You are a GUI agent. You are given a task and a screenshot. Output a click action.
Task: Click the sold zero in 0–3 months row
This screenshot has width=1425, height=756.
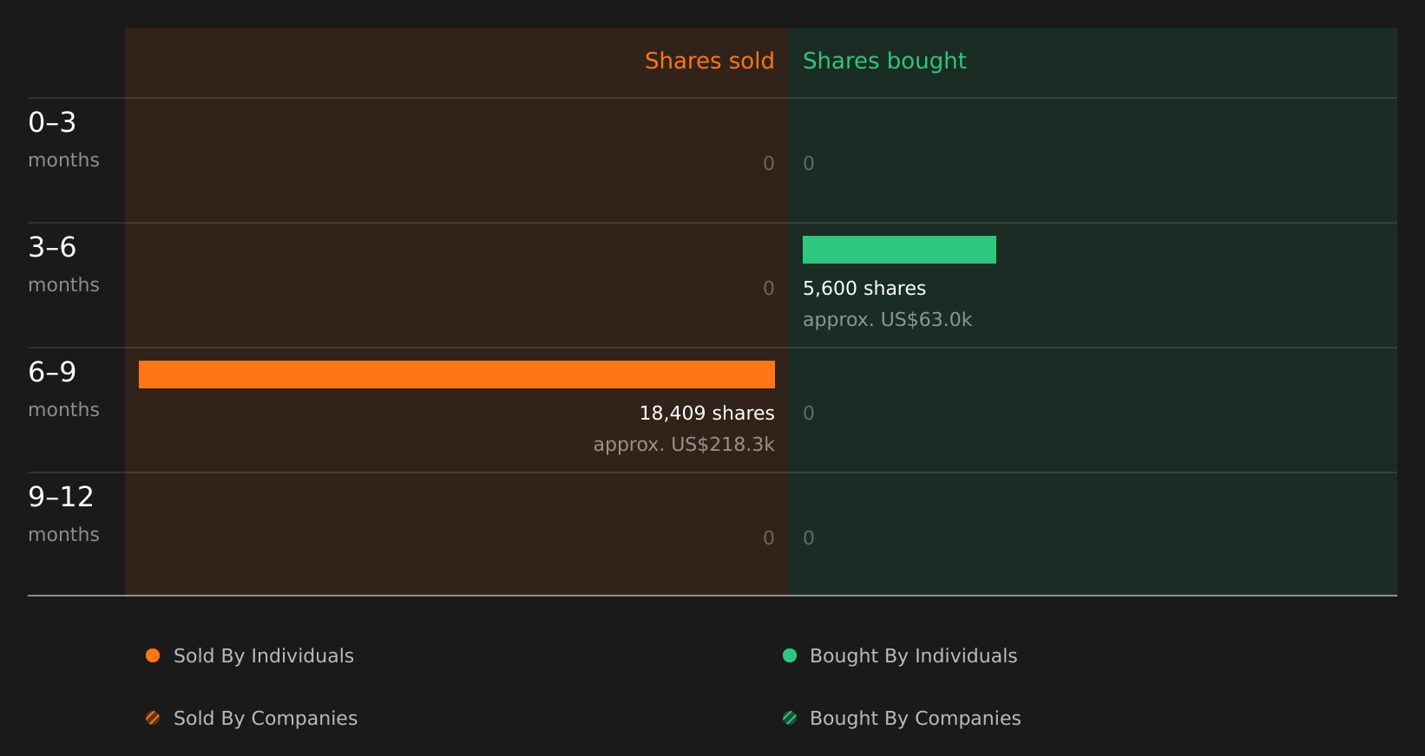(769, 164)
